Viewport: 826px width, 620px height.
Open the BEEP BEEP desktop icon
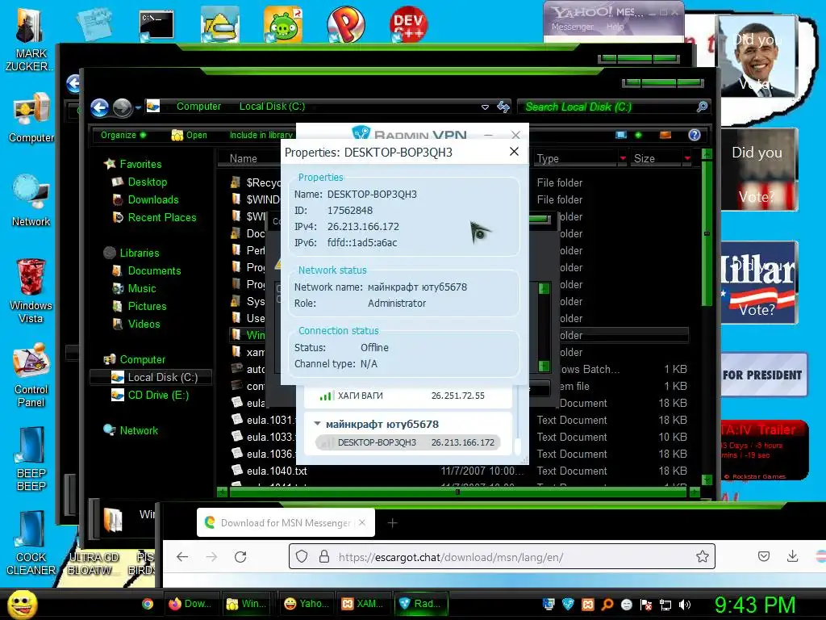(x=31, y=459)
